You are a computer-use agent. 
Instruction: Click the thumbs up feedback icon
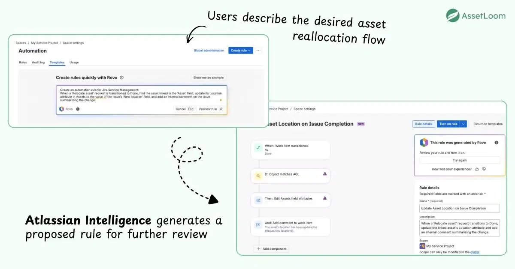pos(477,169)
